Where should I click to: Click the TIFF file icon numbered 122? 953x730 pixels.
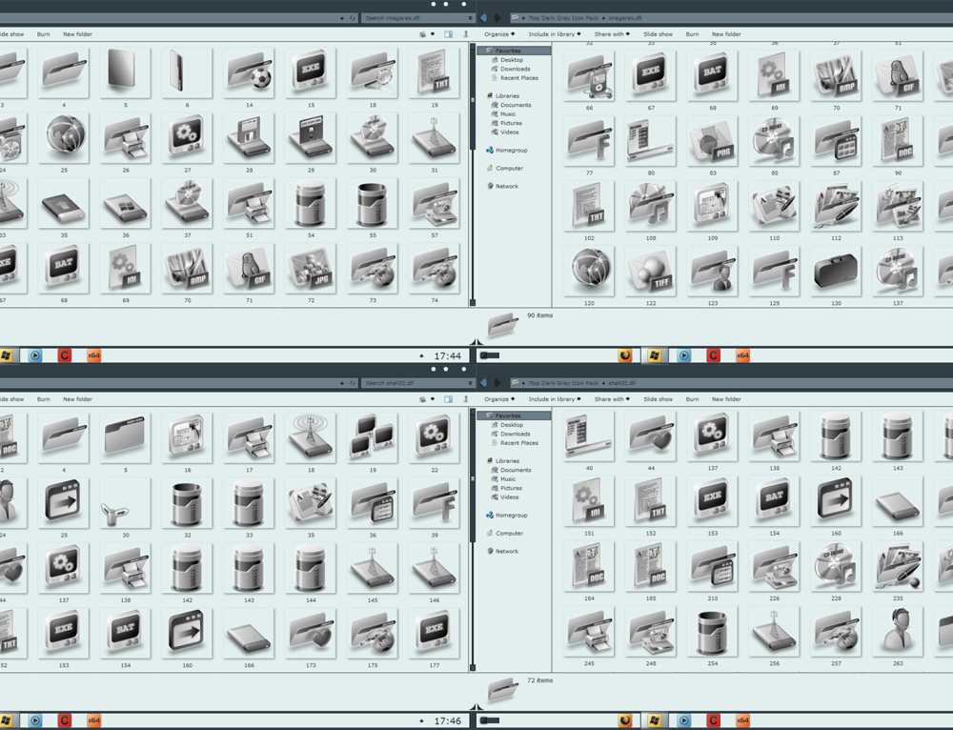coord(650,274)
